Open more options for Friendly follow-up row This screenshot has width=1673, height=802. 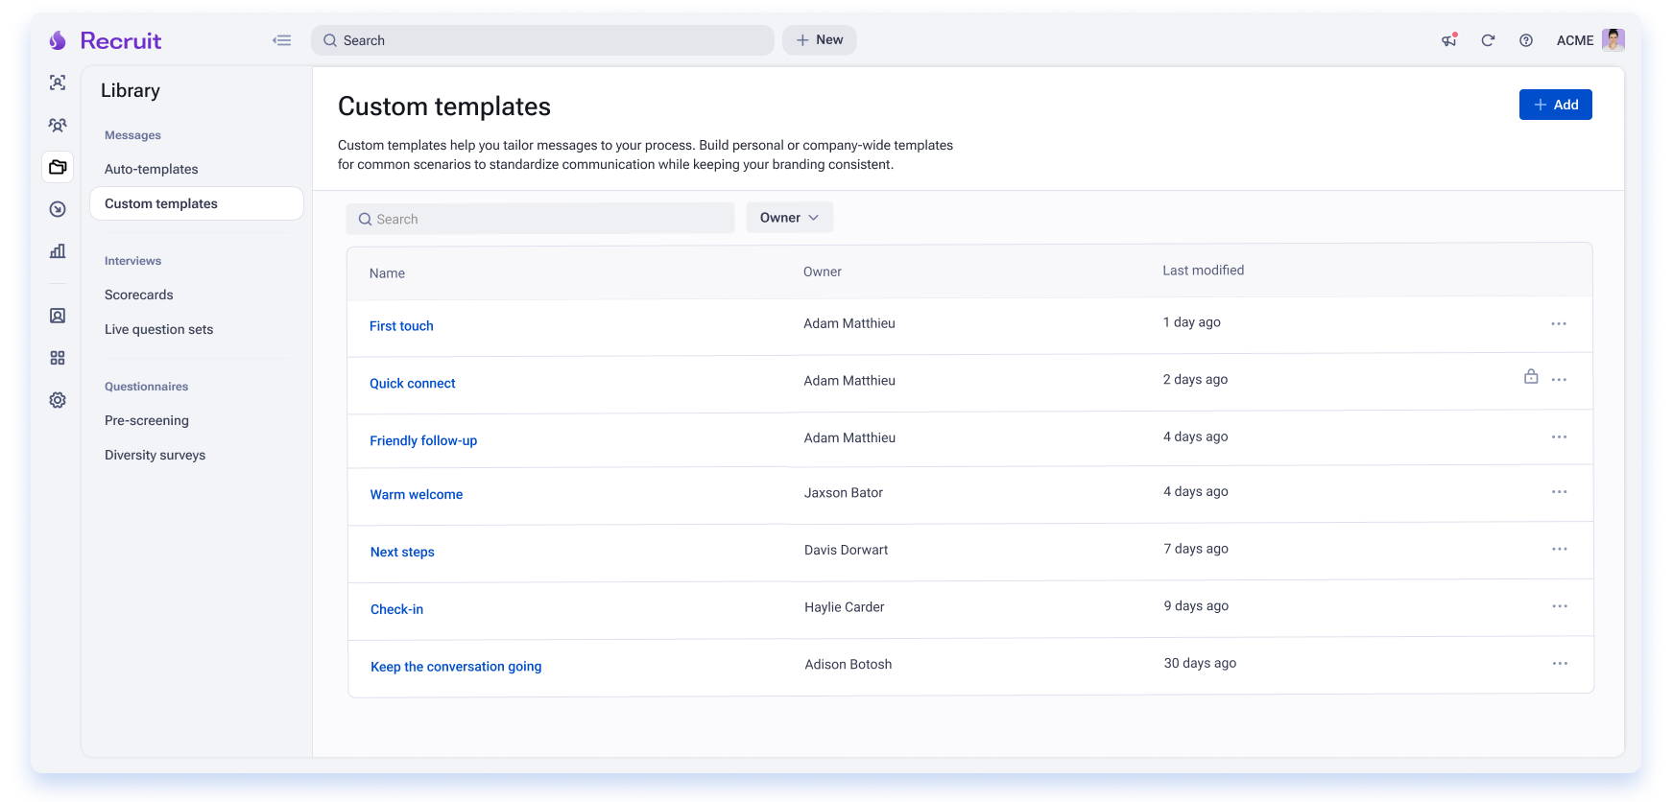tap(1559, 436)
